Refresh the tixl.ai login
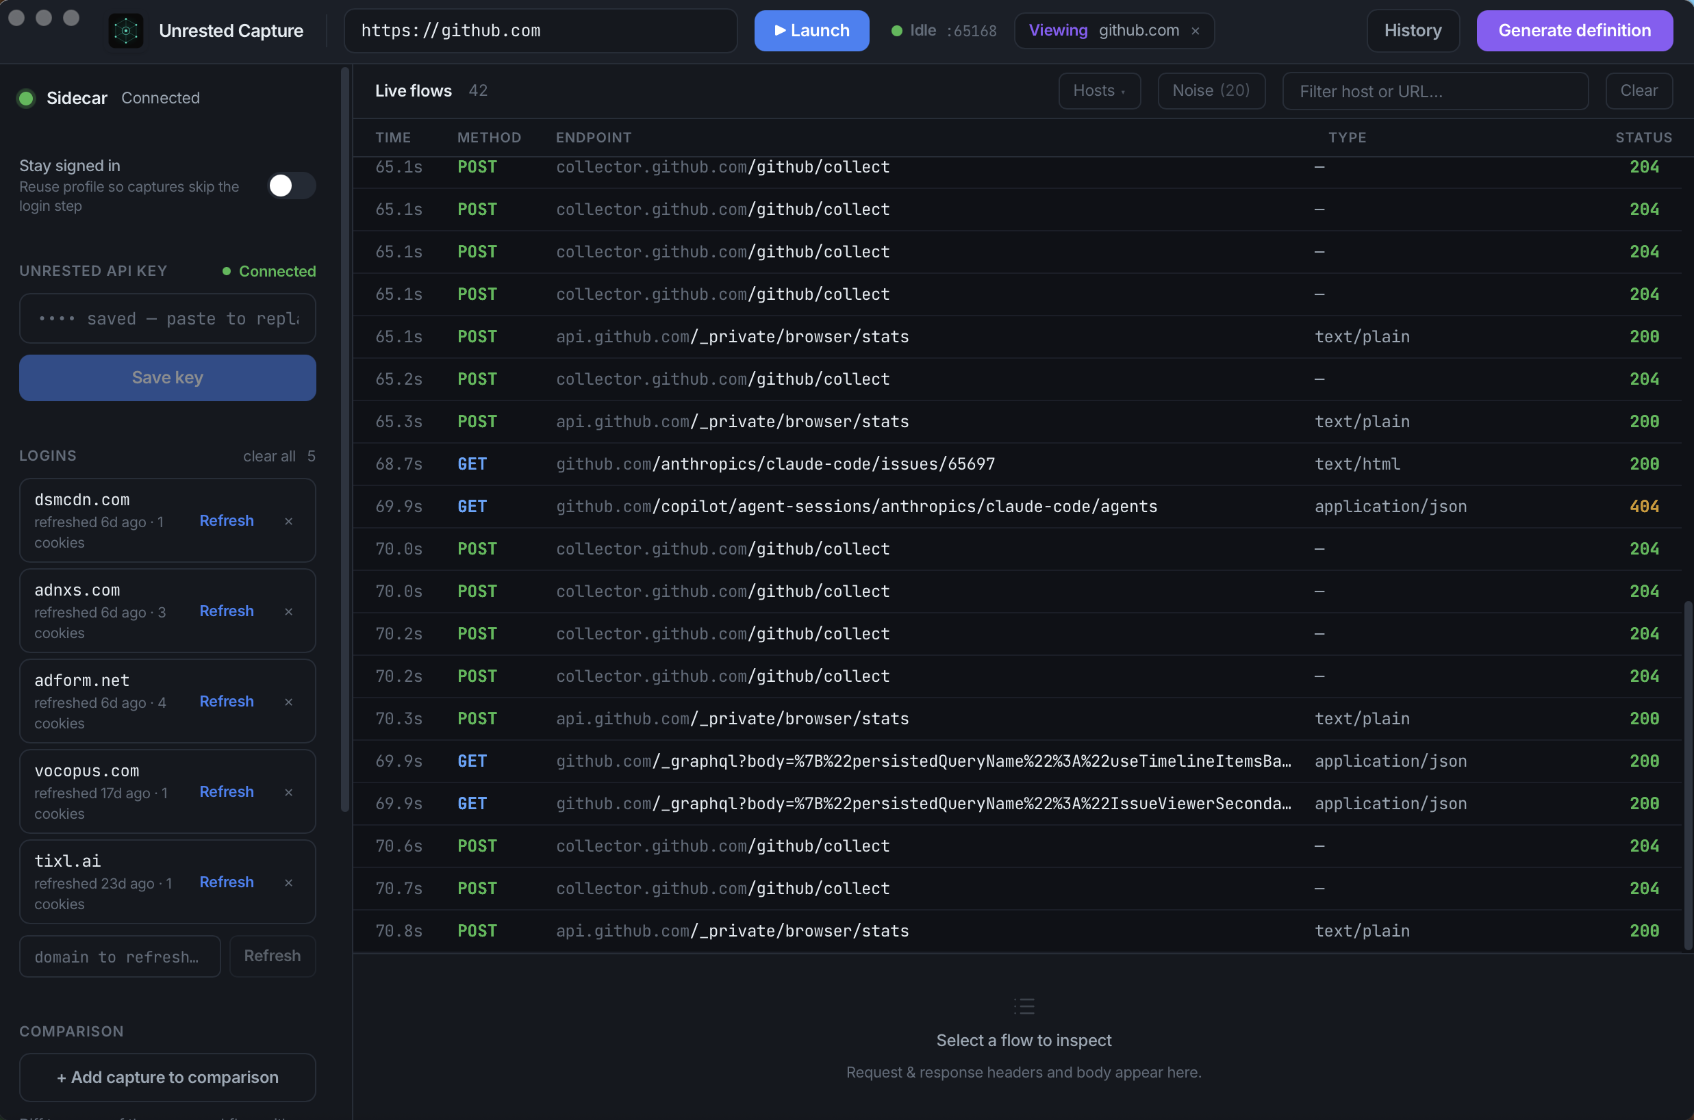The image size is (1694, 1120). coord(227,882)
